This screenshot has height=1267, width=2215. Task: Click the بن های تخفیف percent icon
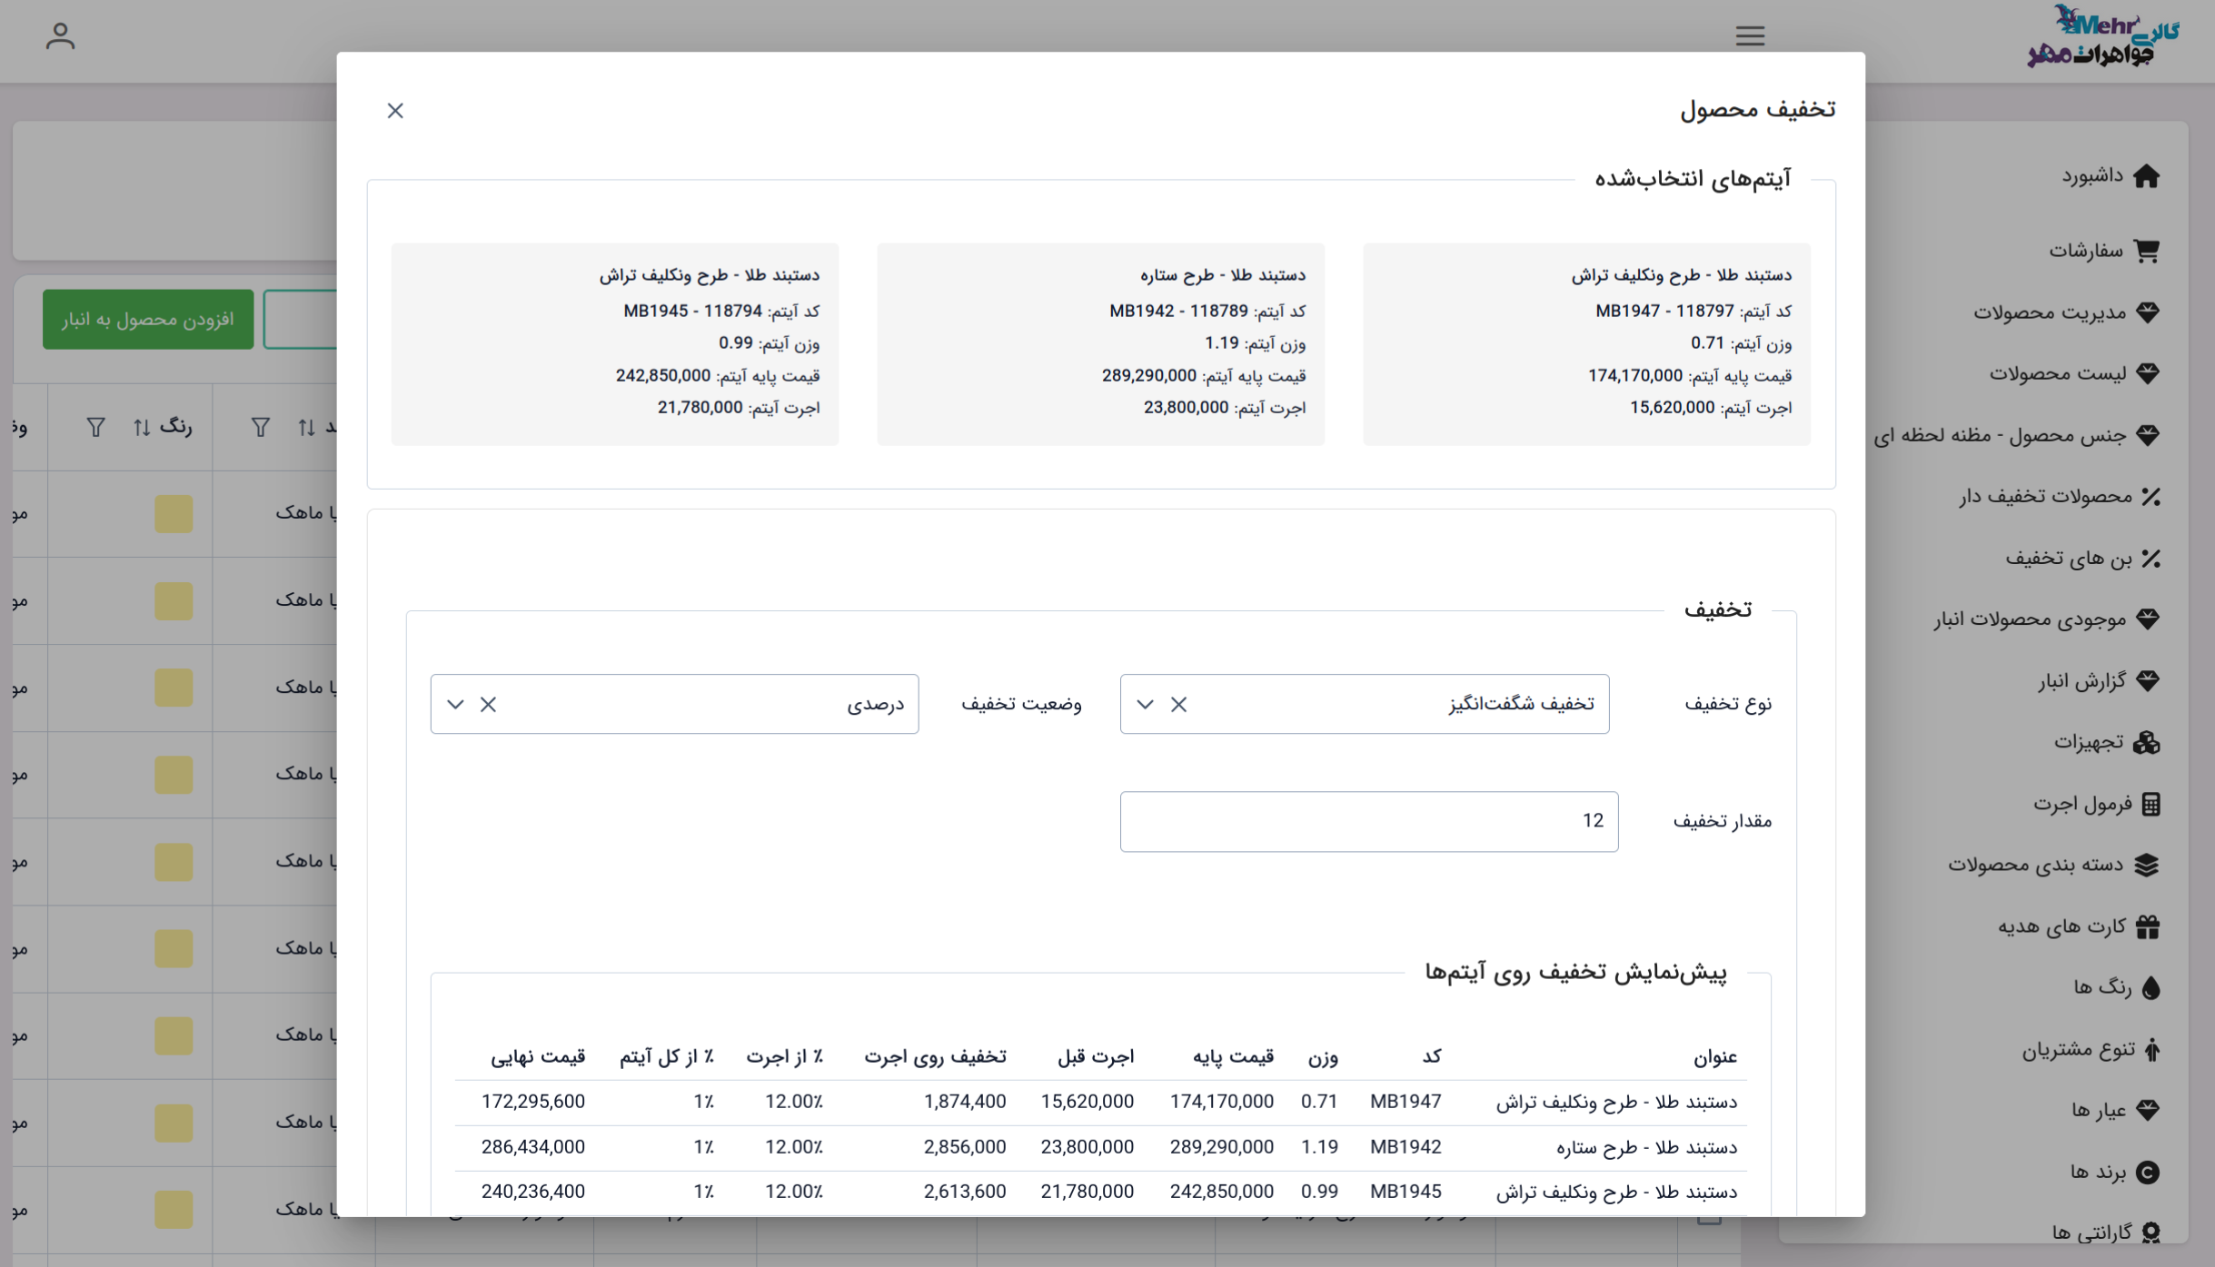(2150, 559)
